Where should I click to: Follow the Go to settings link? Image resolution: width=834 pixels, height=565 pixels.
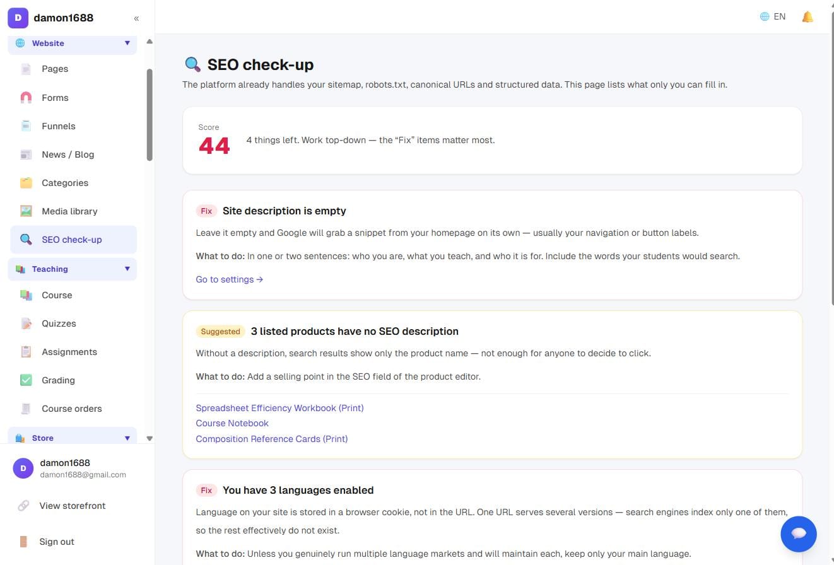tap(229, 279)
